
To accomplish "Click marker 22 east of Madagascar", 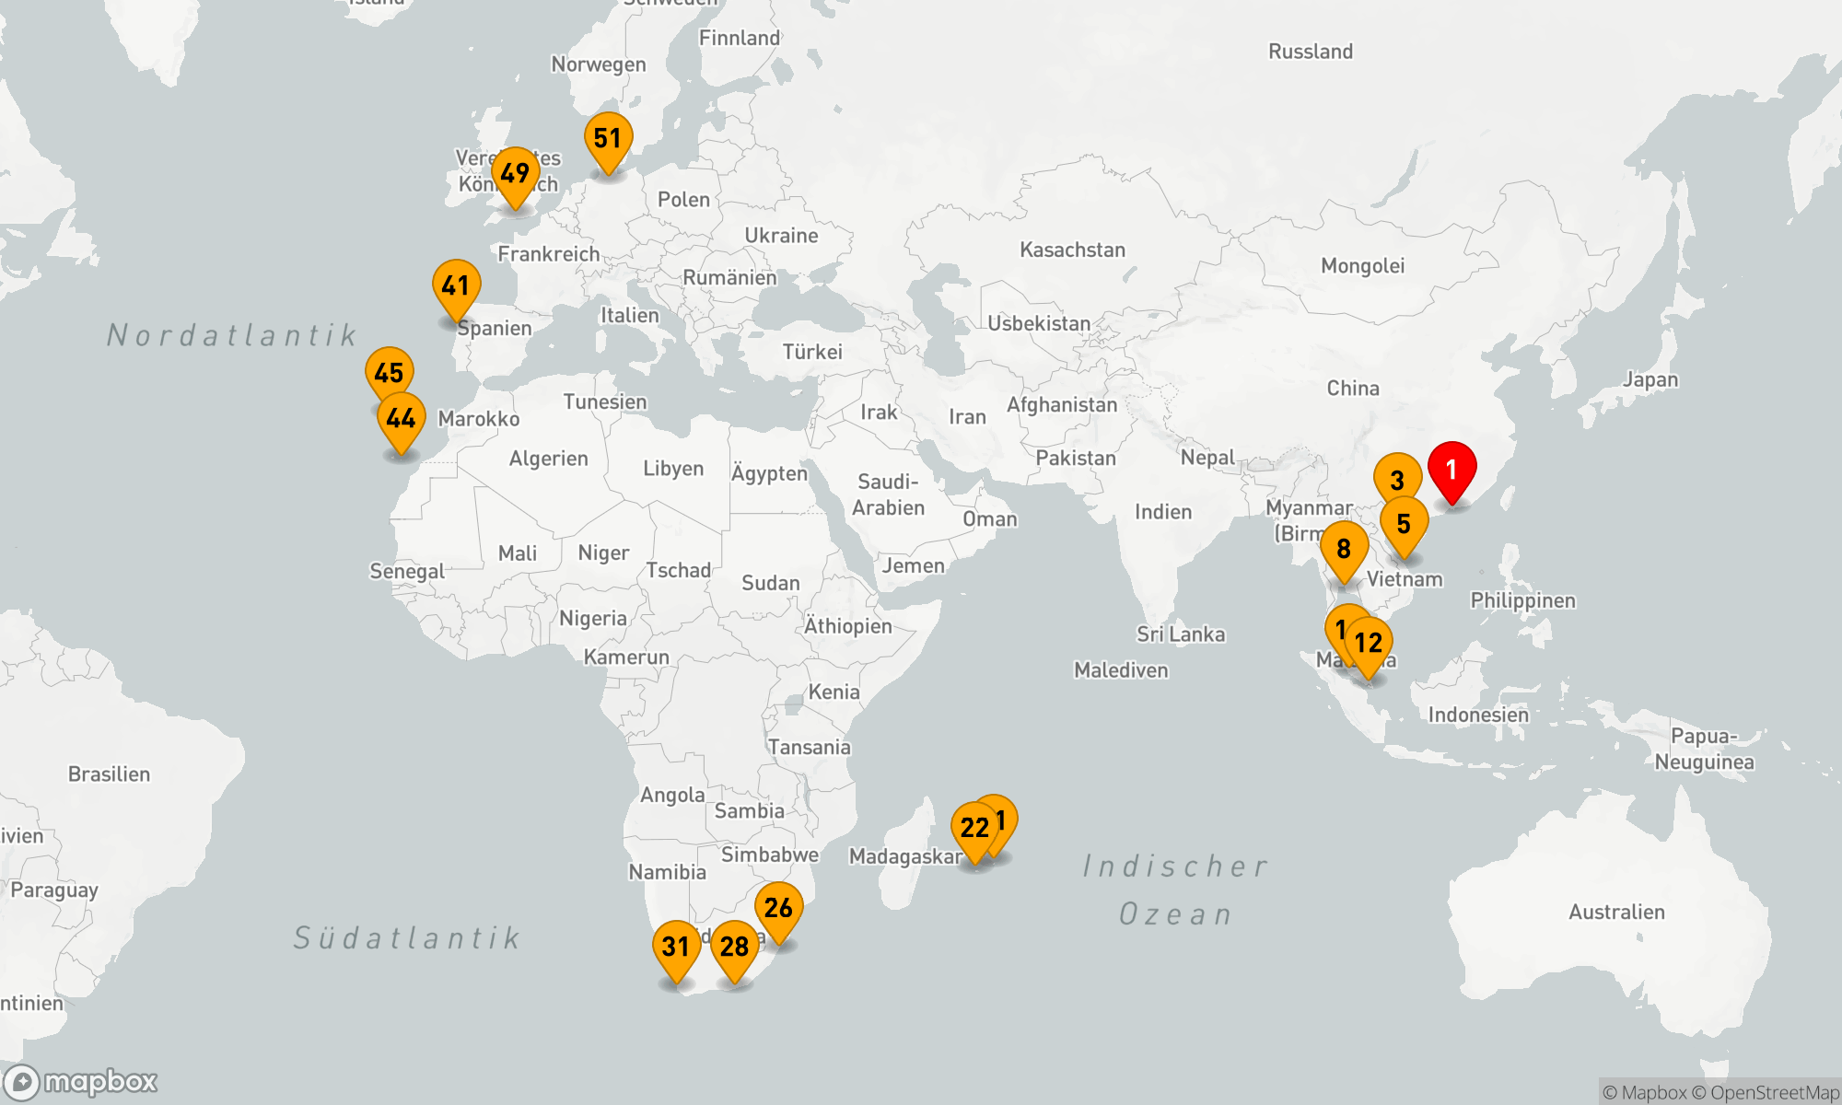I will (973, 828).
